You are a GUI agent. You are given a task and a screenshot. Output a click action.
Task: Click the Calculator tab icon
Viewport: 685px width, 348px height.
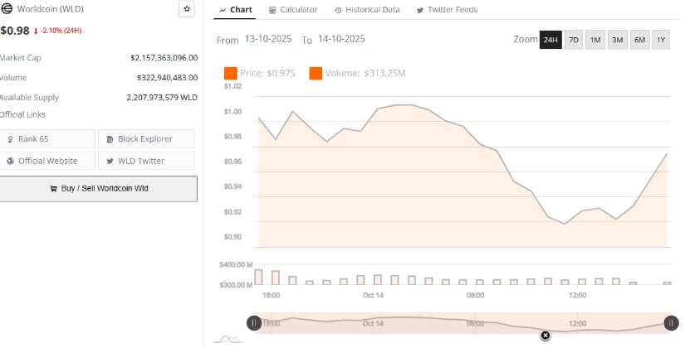coord(274,10)
